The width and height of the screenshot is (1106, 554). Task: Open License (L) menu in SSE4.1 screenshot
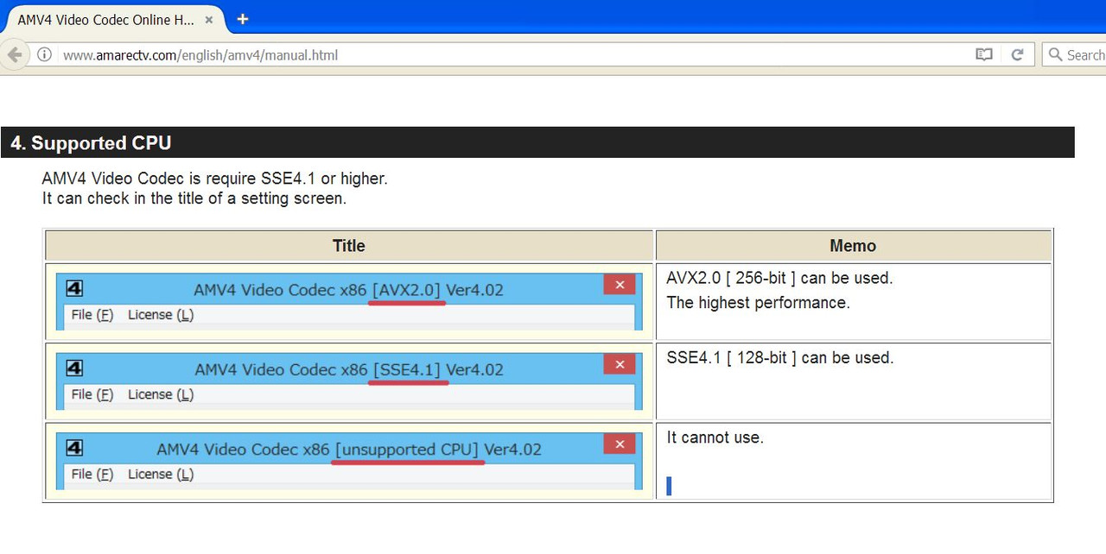coord(161,394)
